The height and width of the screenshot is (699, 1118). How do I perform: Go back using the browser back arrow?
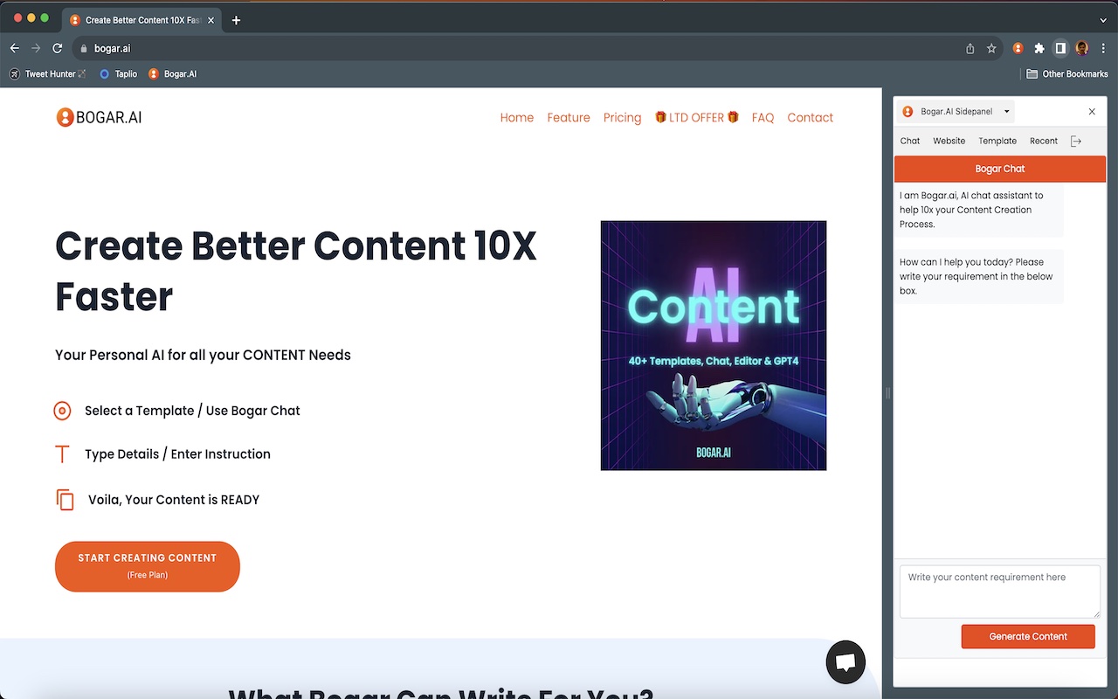click(15, 49)
